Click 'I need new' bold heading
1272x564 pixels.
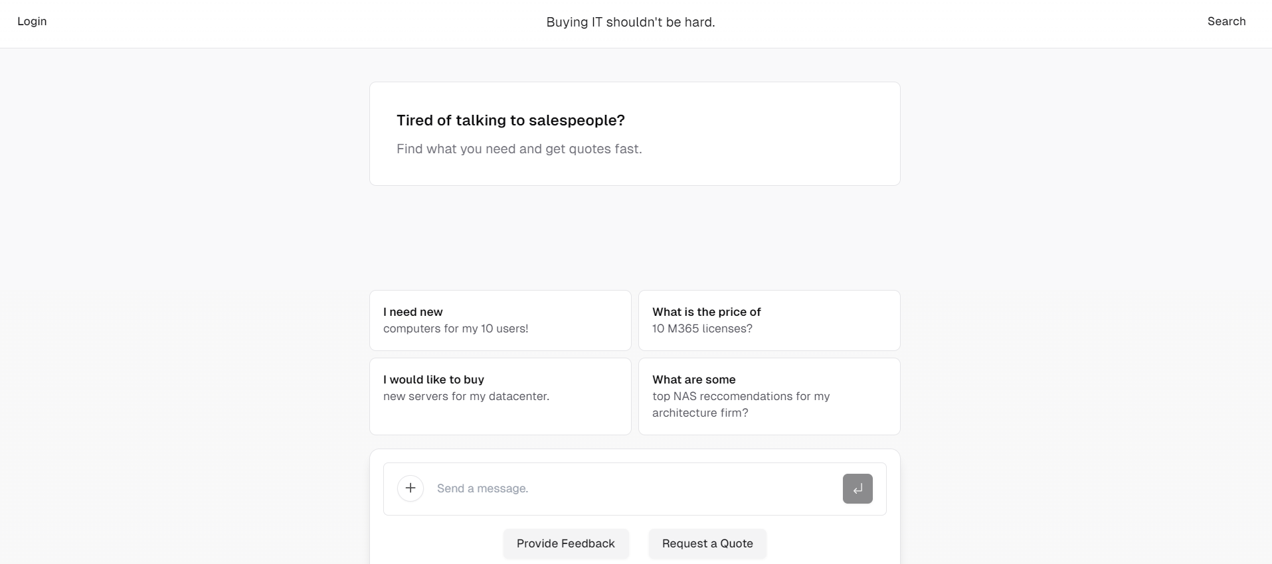pos(412,312)
